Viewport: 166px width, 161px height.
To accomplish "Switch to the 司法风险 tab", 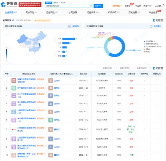I will (31, 12).
